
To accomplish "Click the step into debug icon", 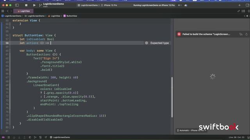I will point(19,137).
